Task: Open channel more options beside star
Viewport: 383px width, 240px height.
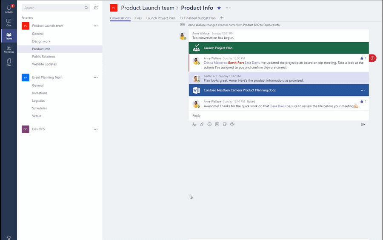Action: [x=228, y=8]
